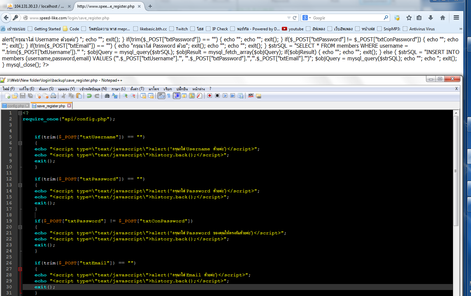Image resolution: width=471 pixels, height=296 pixels.
Task: Collapse the code block at line 13
Action: 20,185
